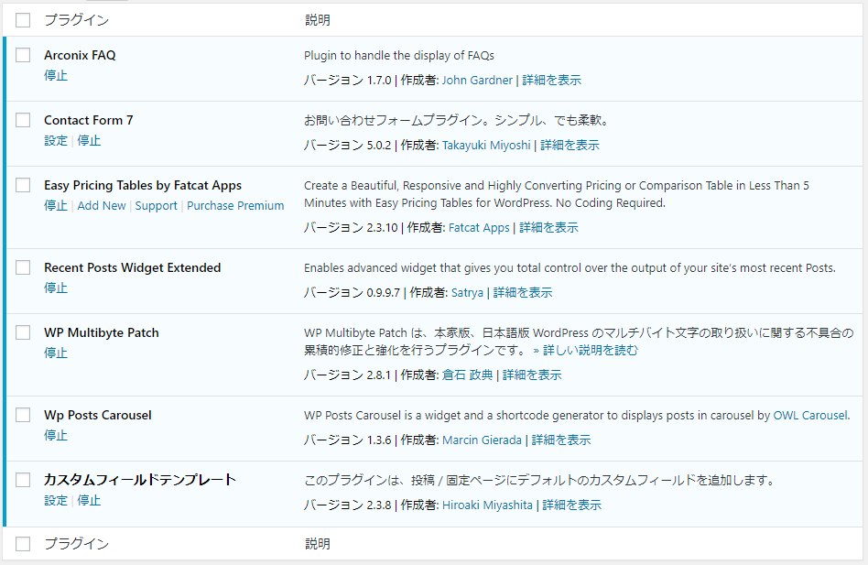Click 停止 under Contact Form 7
868x565 pixels.
pos(89,140)
